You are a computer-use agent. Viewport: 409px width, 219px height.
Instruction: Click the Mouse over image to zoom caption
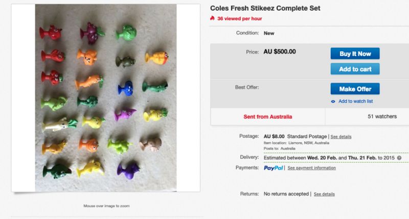pos(106,206)
